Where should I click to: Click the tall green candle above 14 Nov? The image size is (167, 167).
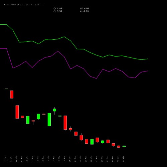click(x=49, y=120)
